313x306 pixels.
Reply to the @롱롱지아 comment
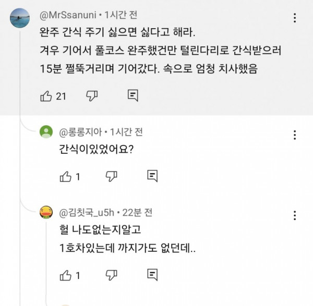point(152,177)
